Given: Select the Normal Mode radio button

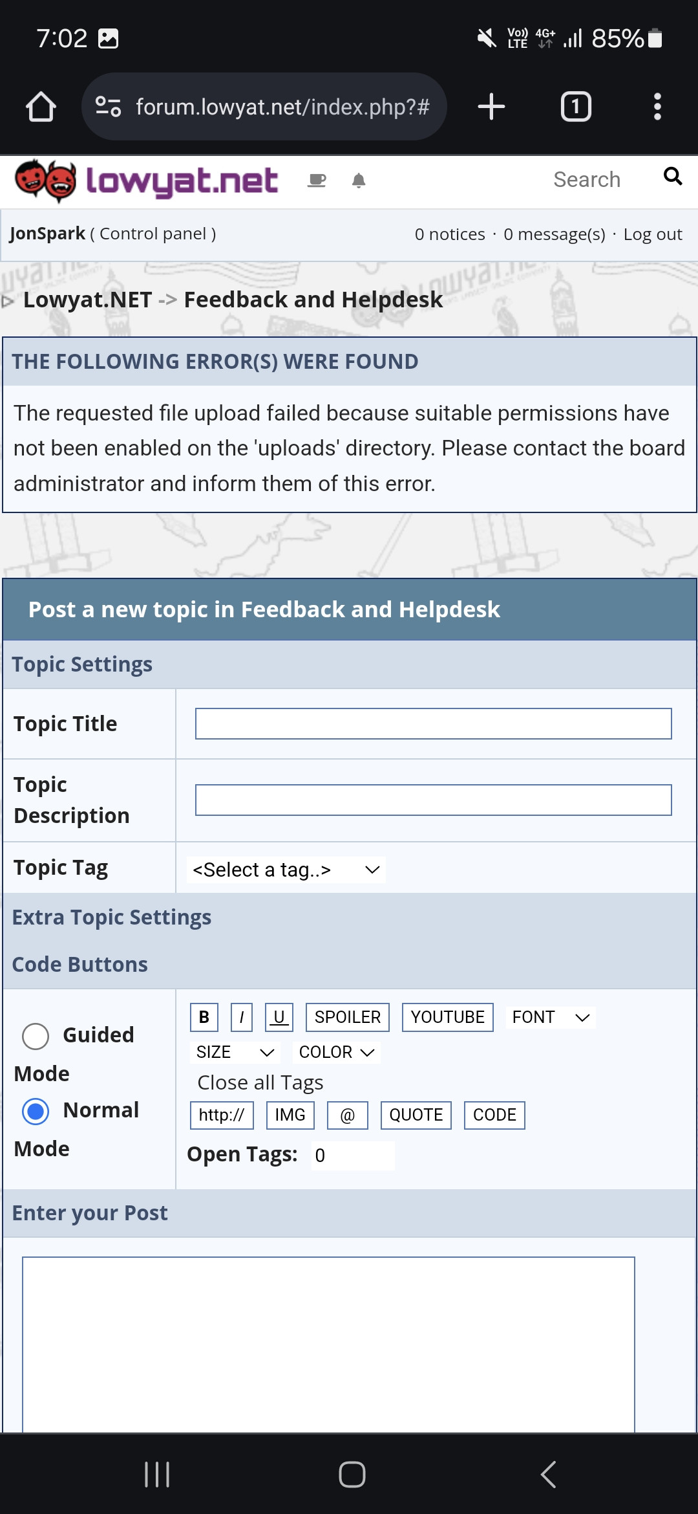Looking at the screenshot, I should click(36, 1112).
